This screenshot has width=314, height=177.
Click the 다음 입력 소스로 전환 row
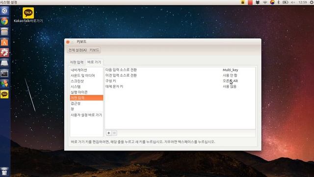click(x=180, y=70)
